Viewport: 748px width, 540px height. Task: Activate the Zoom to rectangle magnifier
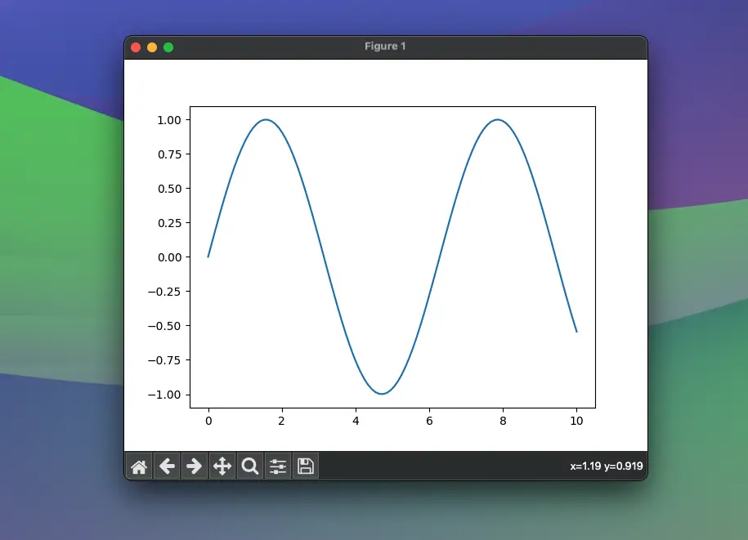[x=250, y=466]
